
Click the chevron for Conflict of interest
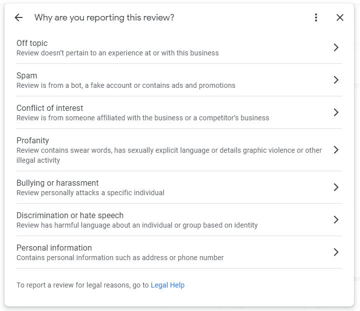(x=336, y=112)
